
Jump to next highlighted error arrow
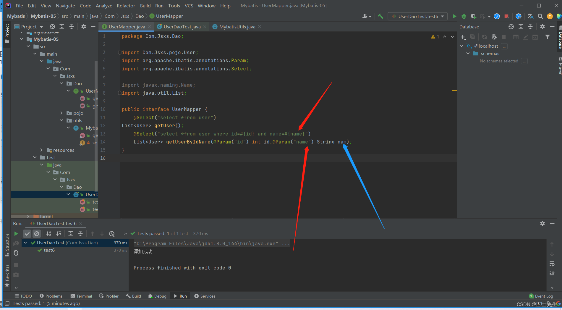pyautogui.click(x=452, y=37)
